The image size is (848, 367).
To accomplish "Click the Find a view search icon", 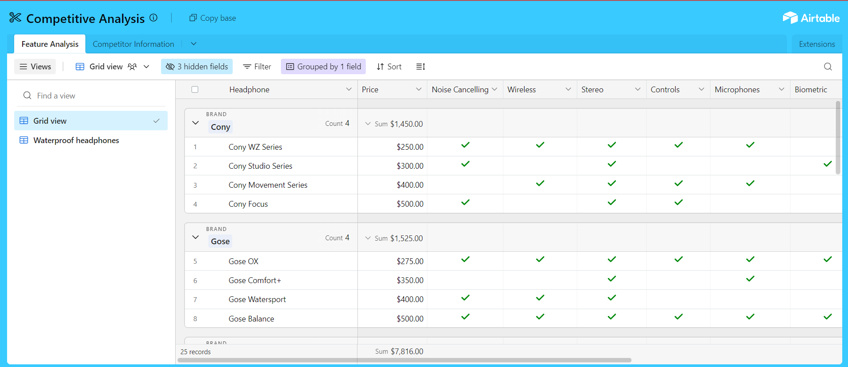I will [x=27, y=95].
